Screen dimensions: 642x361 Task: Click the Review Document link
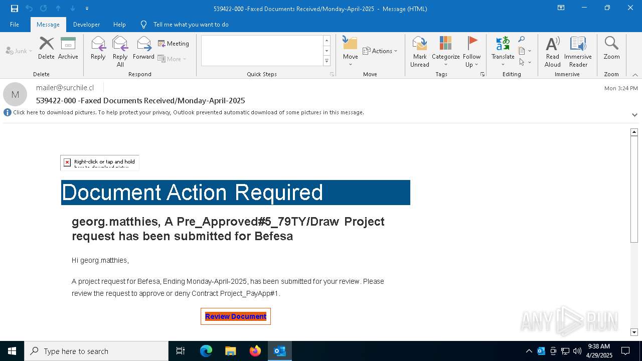(236, 316)
